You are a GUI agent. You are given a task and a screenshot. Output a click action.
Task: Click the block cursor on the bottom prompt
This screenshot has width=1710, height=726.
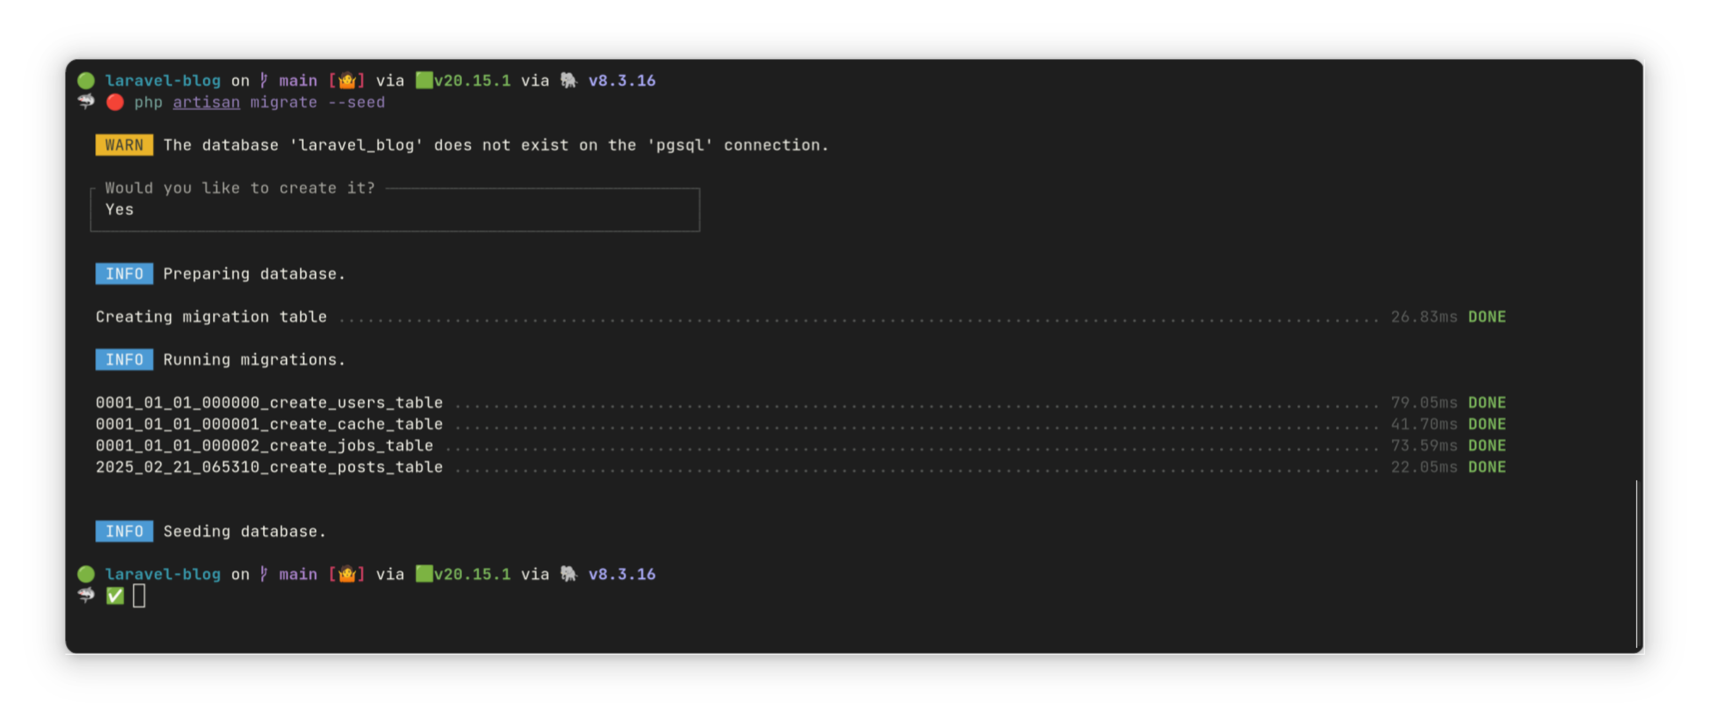(139, 596)
